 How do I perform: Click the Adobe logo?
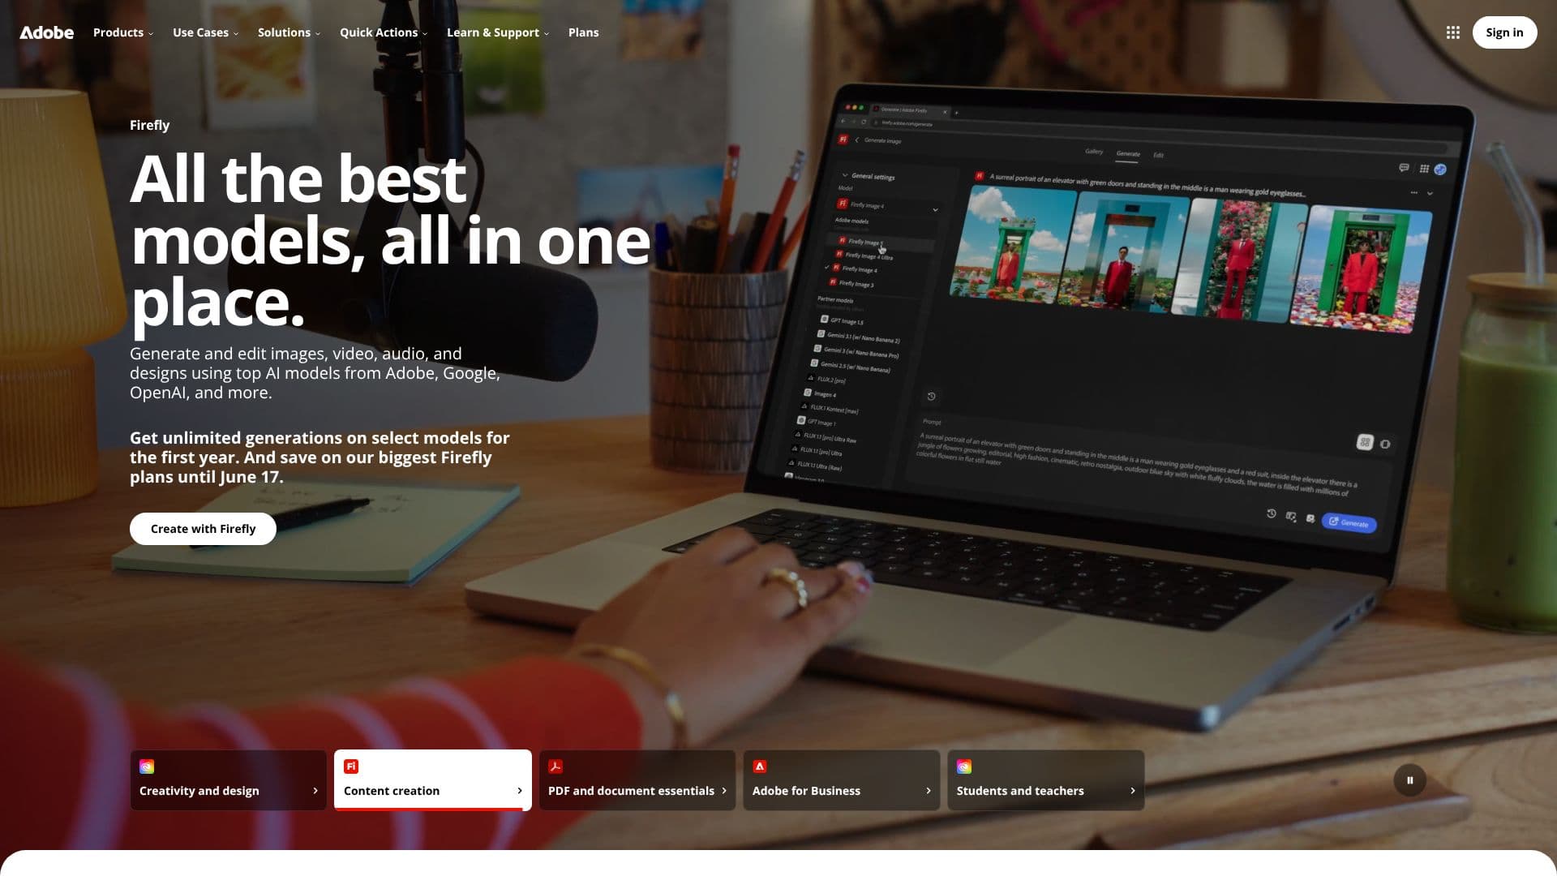pyautogui.click(x=46, y=32)
